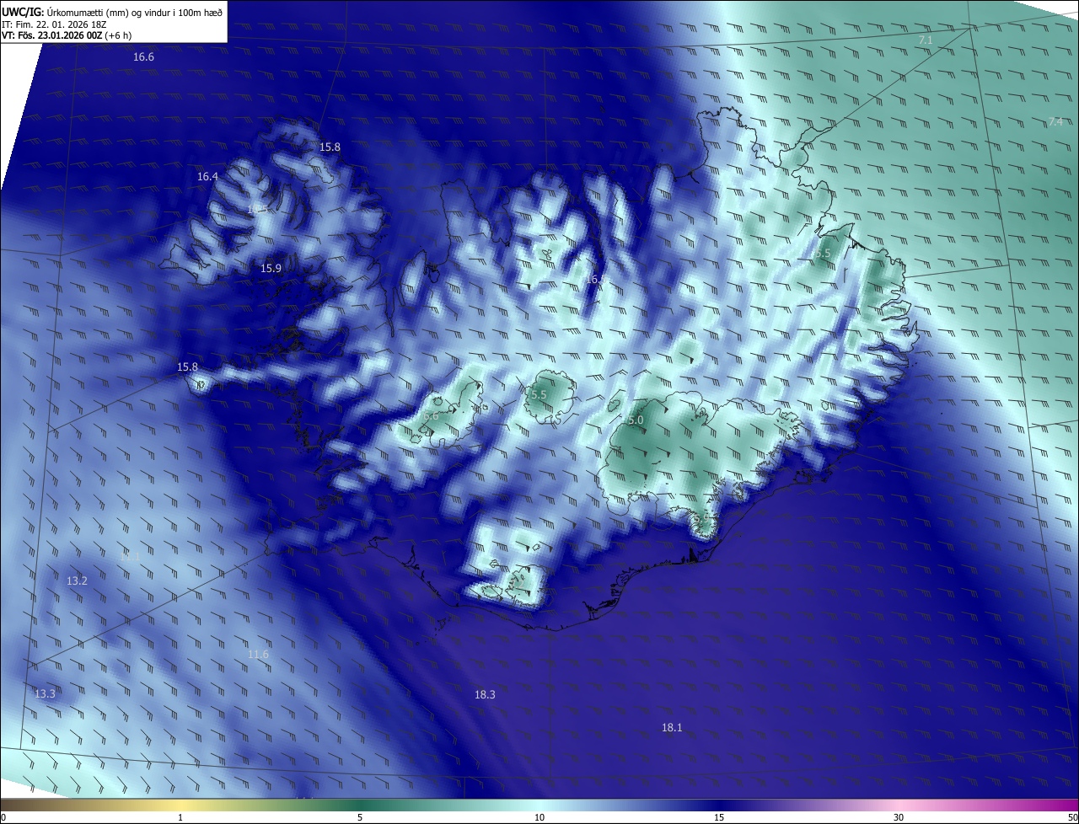Image resolution: width=1079 pixels, height=824 pixels.
Task: Select the colorbar tick label 5
Action: point(360,817)
